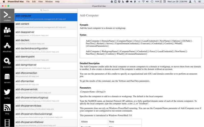Click the first Add-Computer -DomainName syntax block
Viewport: 204px width, 127px height.
(139, 43)
